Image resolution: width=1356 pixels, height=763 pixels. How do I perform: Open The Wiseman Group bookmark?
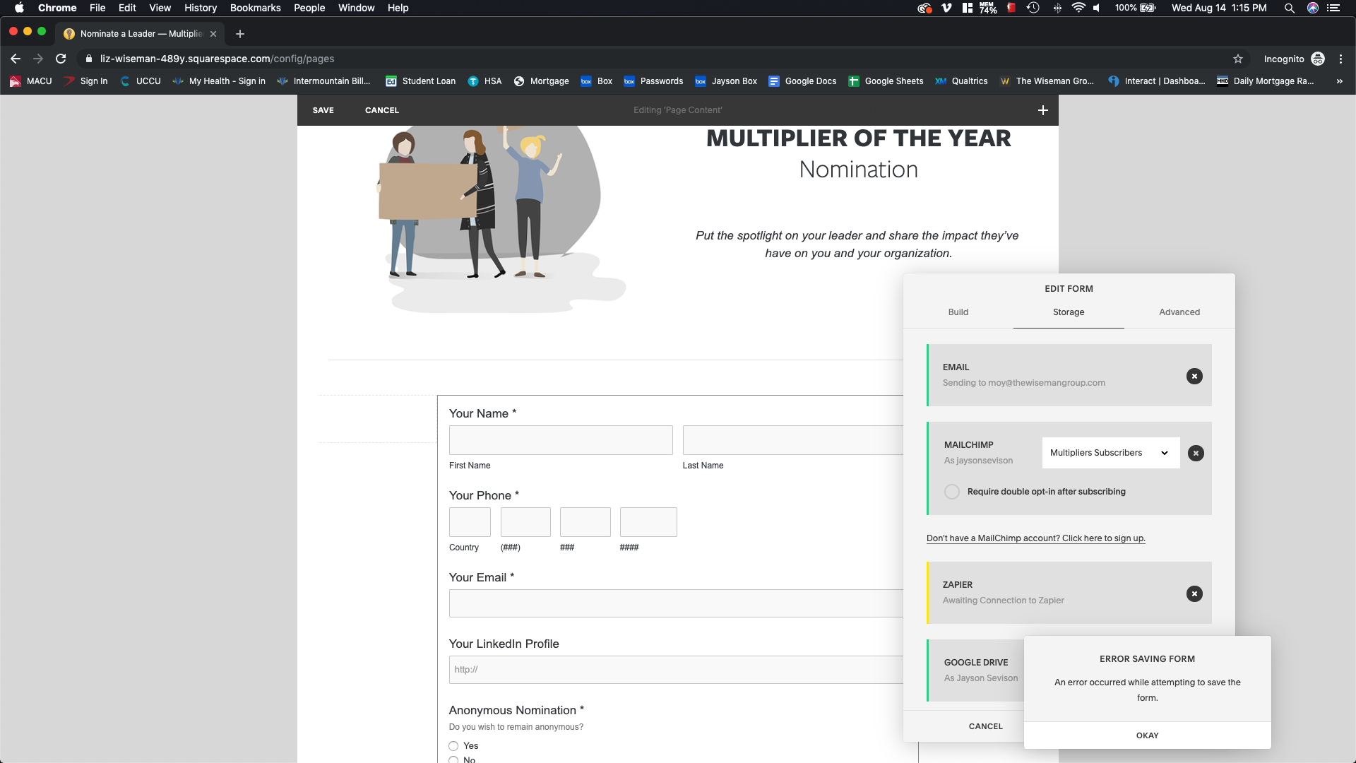click(x=1046, y=81)
